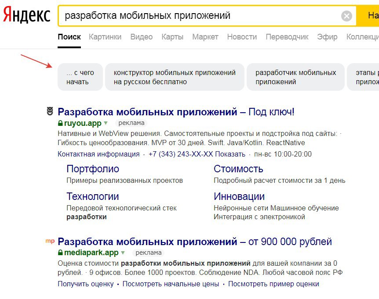Click 'Подробный расчет стоимости за 1 день' text
The image size is (379, 299).
click(x=280, y=180)
